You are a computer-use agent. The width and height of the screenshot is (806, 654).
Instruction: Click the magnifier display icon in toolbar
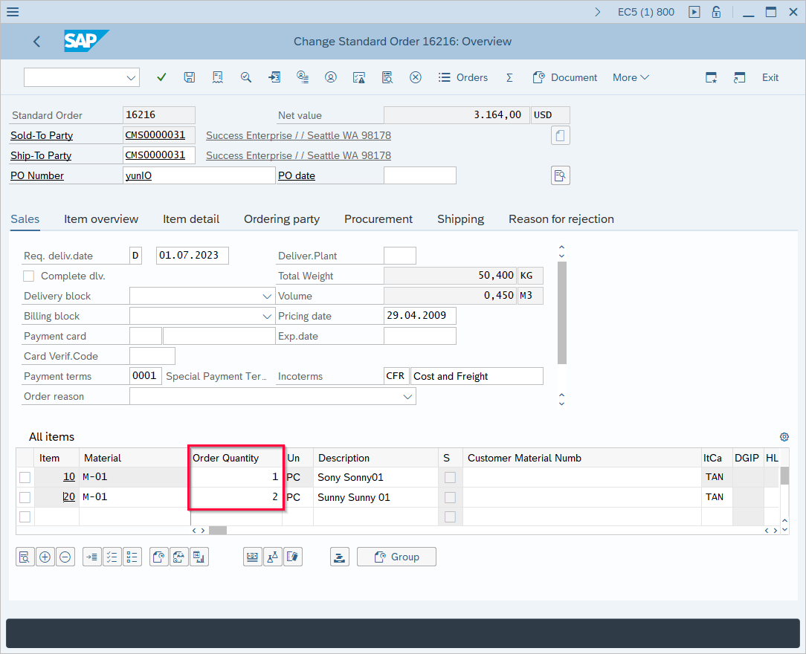pos(245,77)
